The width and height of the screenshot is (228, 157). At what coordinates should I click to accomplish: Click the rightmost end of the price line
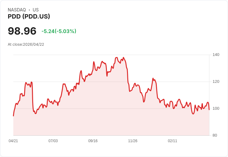[209, 110]
